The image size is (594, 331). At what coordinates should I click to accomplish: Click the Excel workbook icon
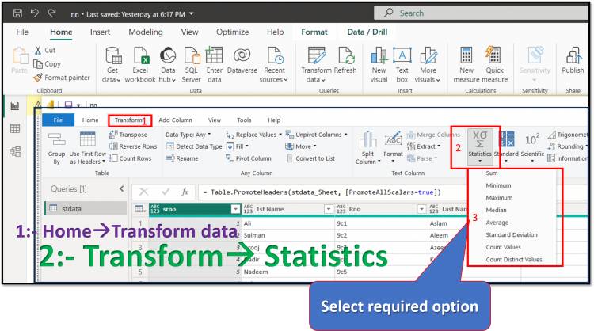(x=140, y=55)
